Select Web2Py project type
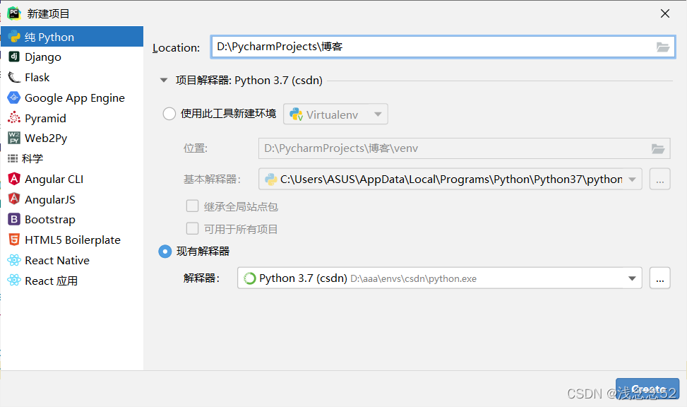The image size is (687, 407). (x=72, y=138)
